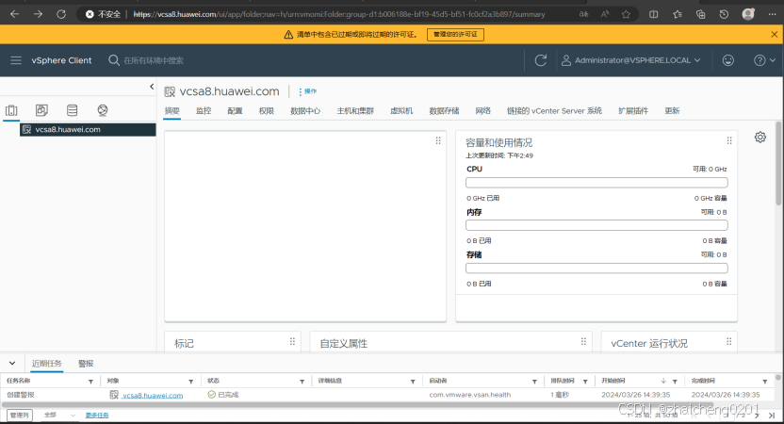Click the 存储 usage progress bar
This screenshot has width=784, height=424.
click(x=596, y=269)
